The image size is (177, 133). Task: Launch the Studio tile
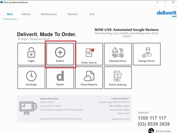click(60, 78)
